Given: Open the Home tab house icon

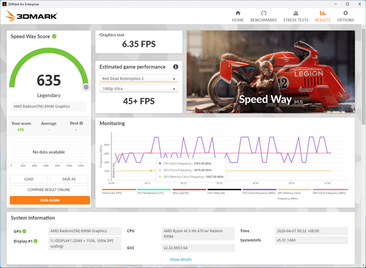Looking at the screenshot, I should (238, 13).
